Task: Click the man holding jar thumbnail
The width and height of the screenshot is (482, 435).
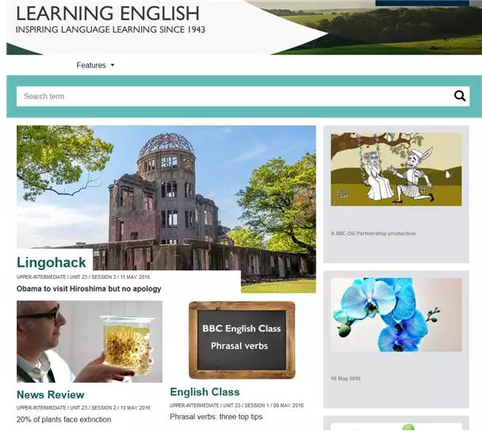Action: [x=90, y=342]
